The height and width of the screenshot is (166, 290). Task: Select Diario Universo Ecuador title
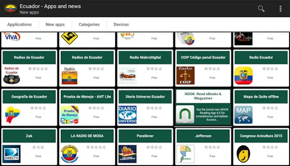tap(145, 96)
